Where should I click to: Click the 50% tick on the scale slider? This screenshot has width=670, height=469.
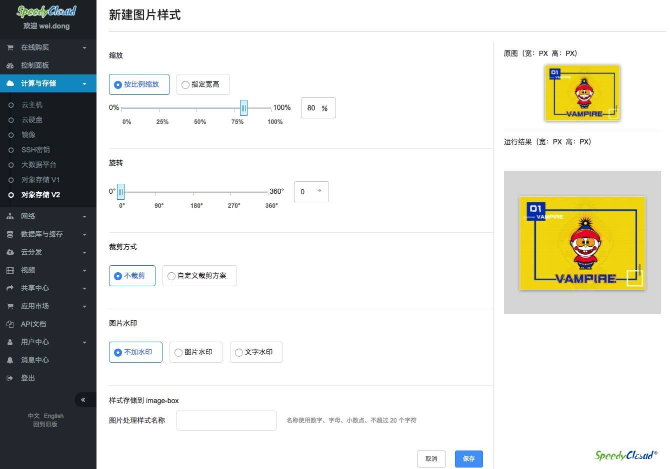pyautogui.click(x=200, y=122)
